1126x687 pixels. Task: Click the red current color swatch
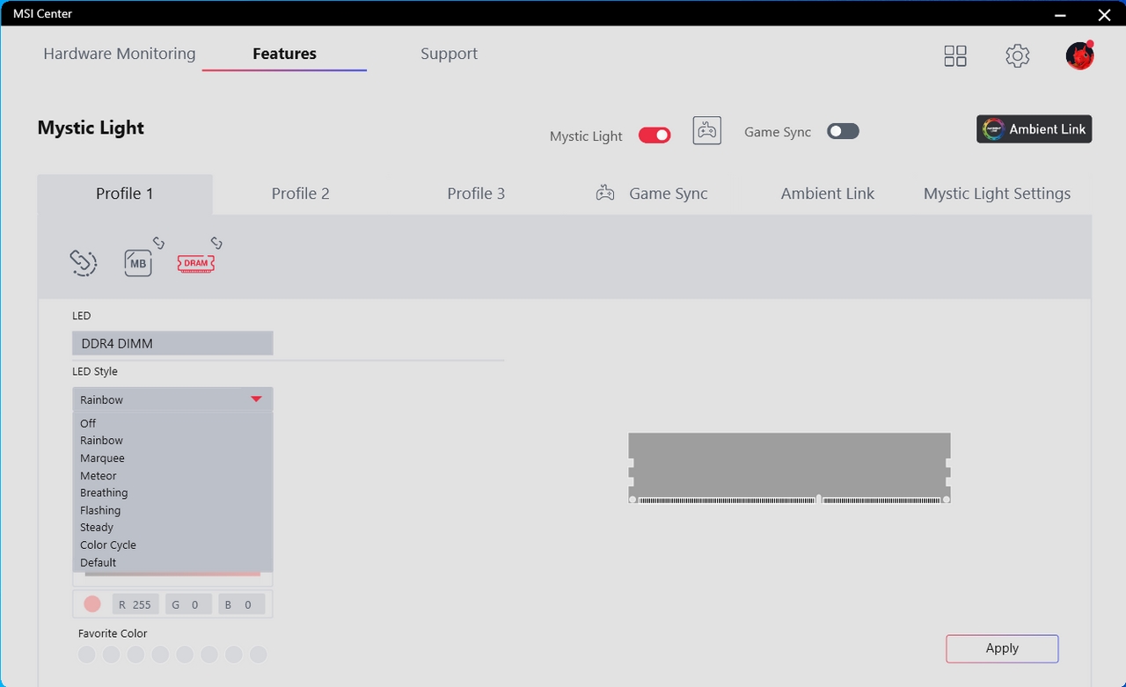(x=92, y=604)
